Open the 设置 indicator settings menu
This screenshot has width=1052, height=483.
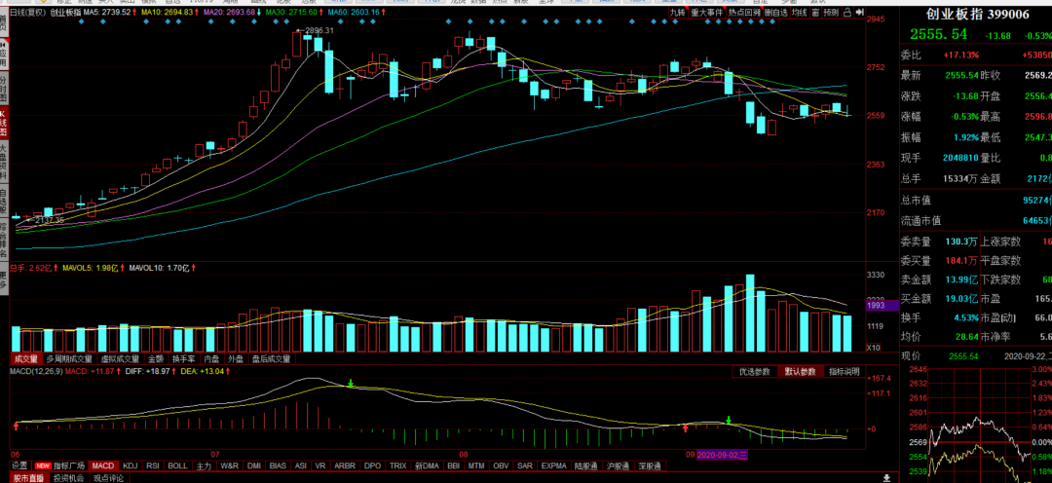click(19, 466)
